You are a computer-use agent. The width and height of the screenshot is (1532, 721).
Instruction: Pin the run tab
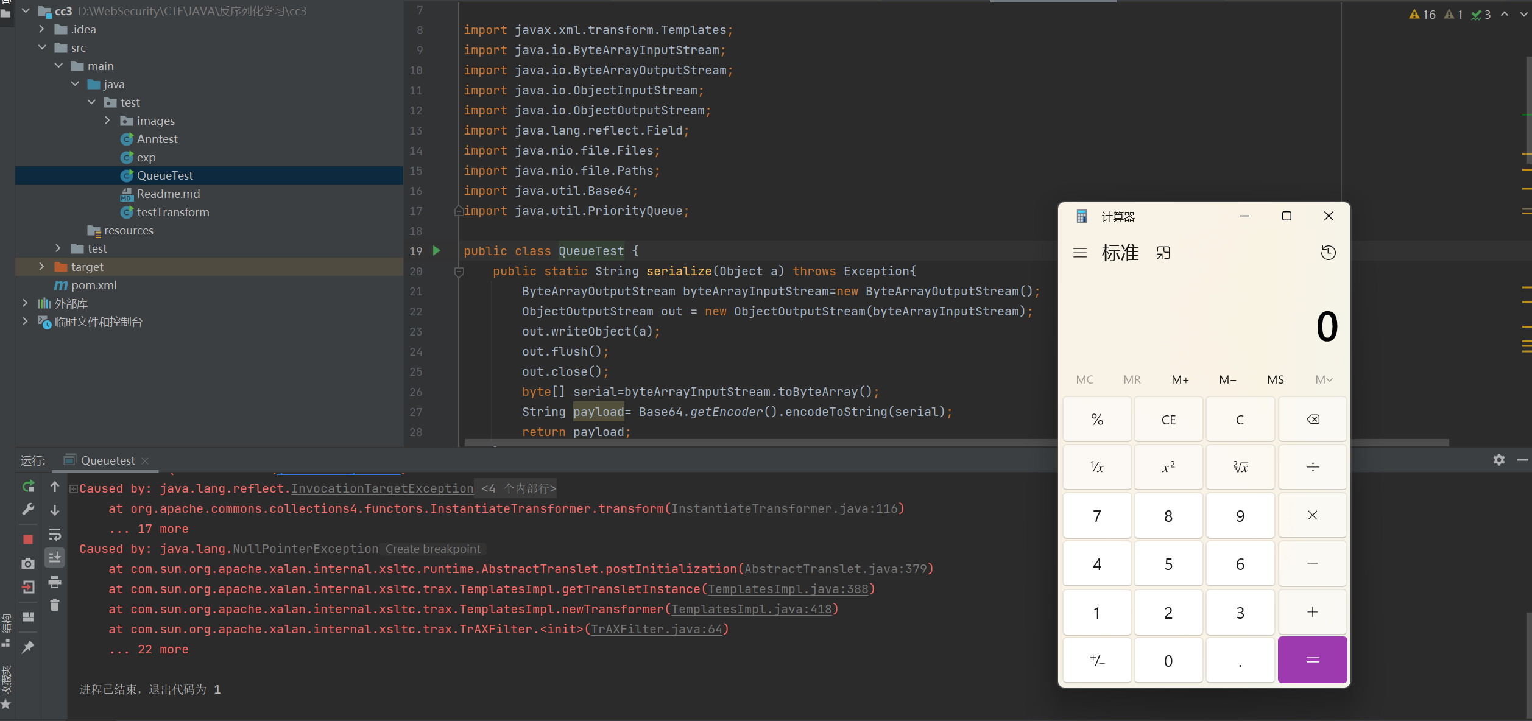coord(28,647)
